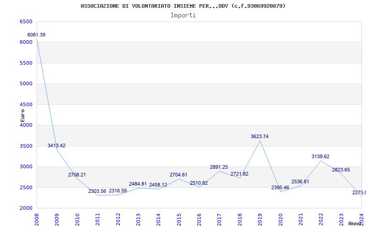Click data label 2316.59

tap(118, 191)
